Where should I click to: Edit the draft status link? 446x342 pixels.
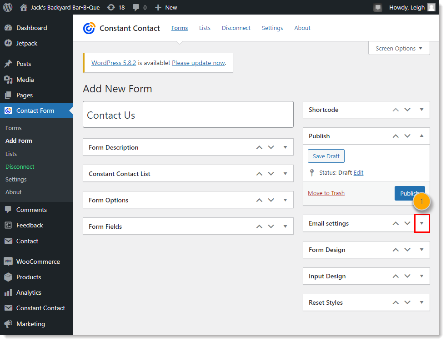point(359,173)
